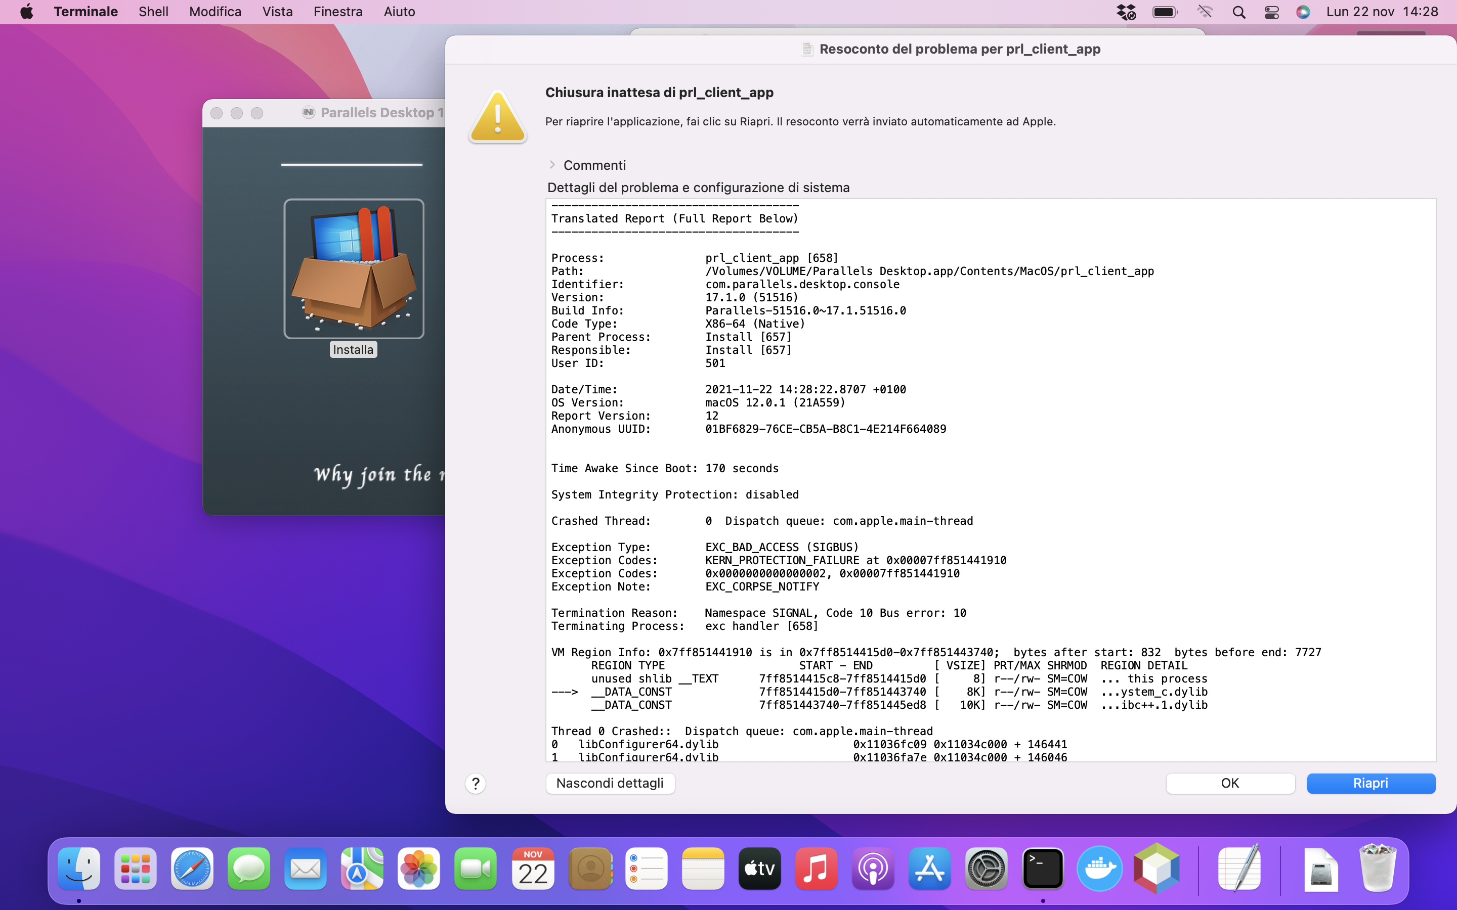The width and height of the screenshot is (1457, 910).
Task: Click the "com.parallels.desktop.console" identifier text
Action: point(802,284)
